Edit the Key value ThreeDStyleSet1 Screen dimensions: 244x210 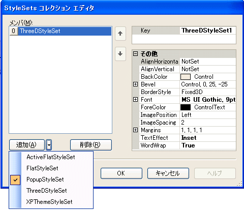(x=208, y=31)
